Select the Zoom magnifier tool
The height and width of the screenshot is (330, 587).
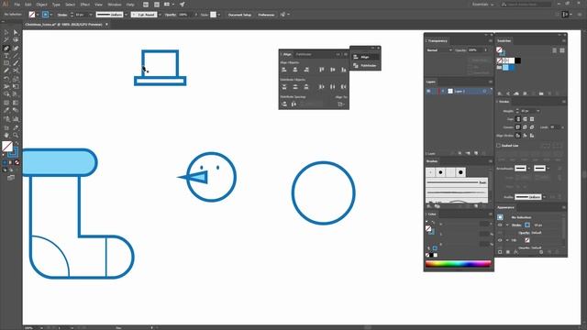coord(16,135)
